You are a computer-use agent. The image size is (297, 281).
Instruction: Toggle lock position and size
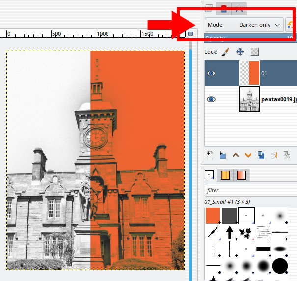coord(240,51)
